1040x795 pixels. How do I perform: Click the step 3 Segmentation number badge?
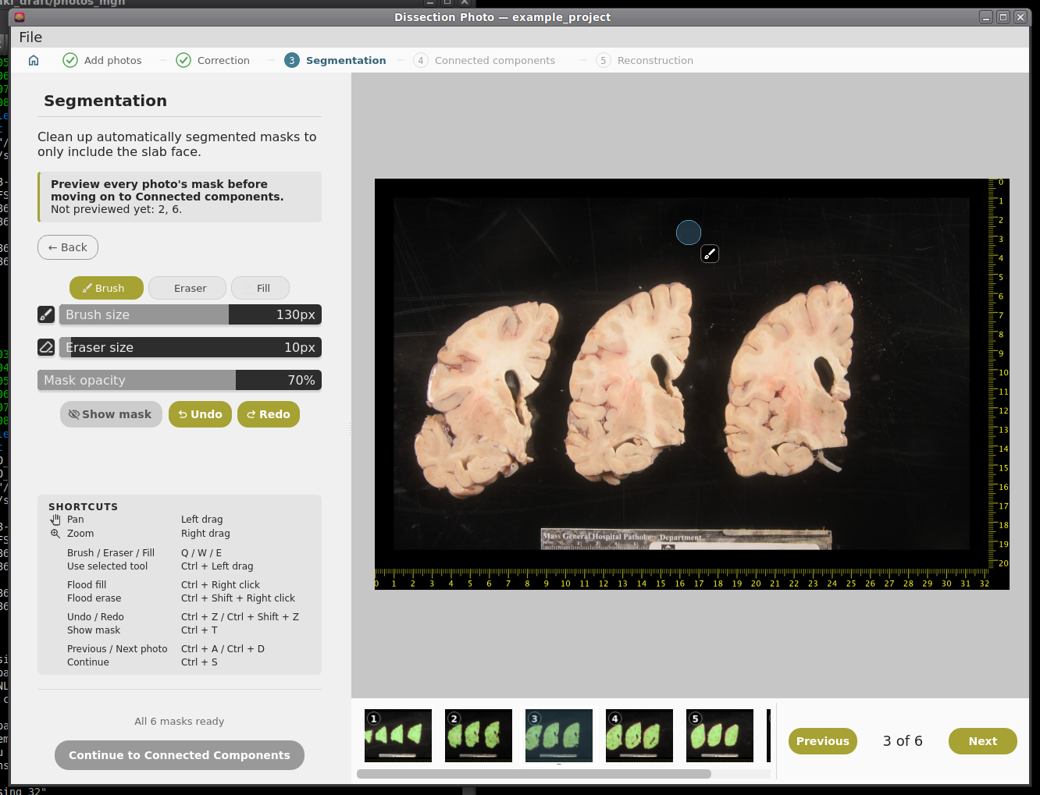pyautogui.click(x=292, y=60)
